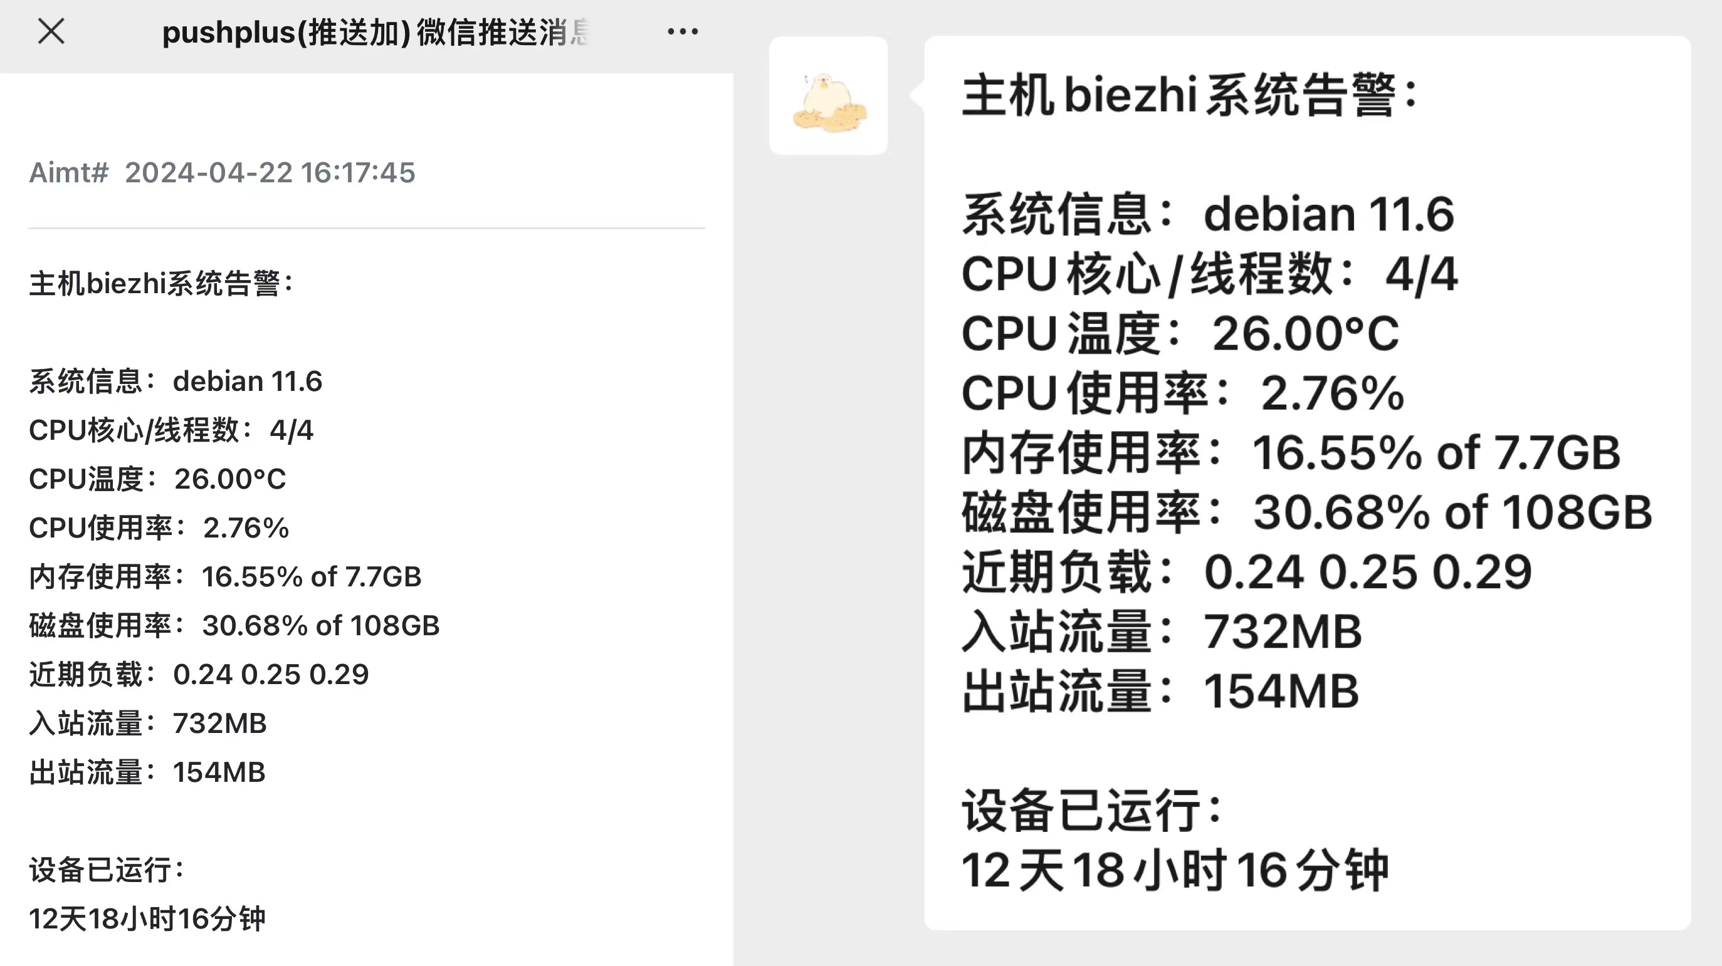This screenshot has height=966, width=1722.
Task: Click the CPU温度 26.00°C line in left page
Action: click(x=158, y=479)
